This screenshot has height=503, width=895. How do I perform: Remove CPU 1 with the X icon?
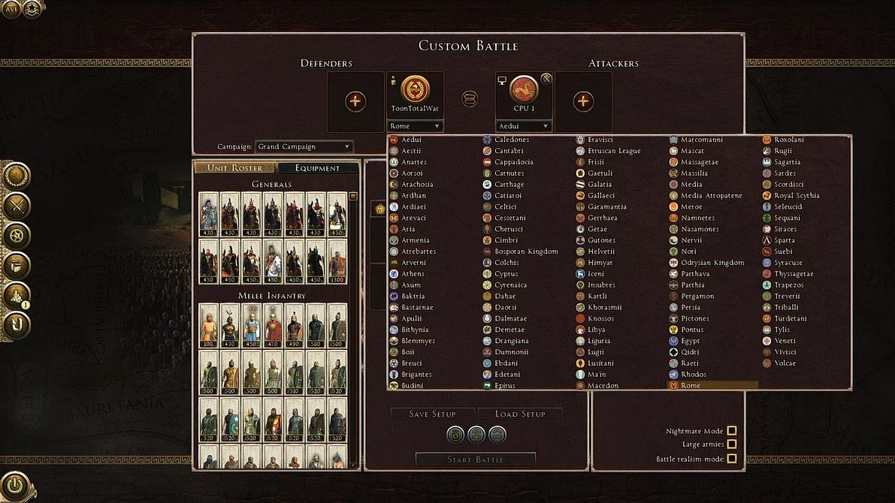coord(546,79)
